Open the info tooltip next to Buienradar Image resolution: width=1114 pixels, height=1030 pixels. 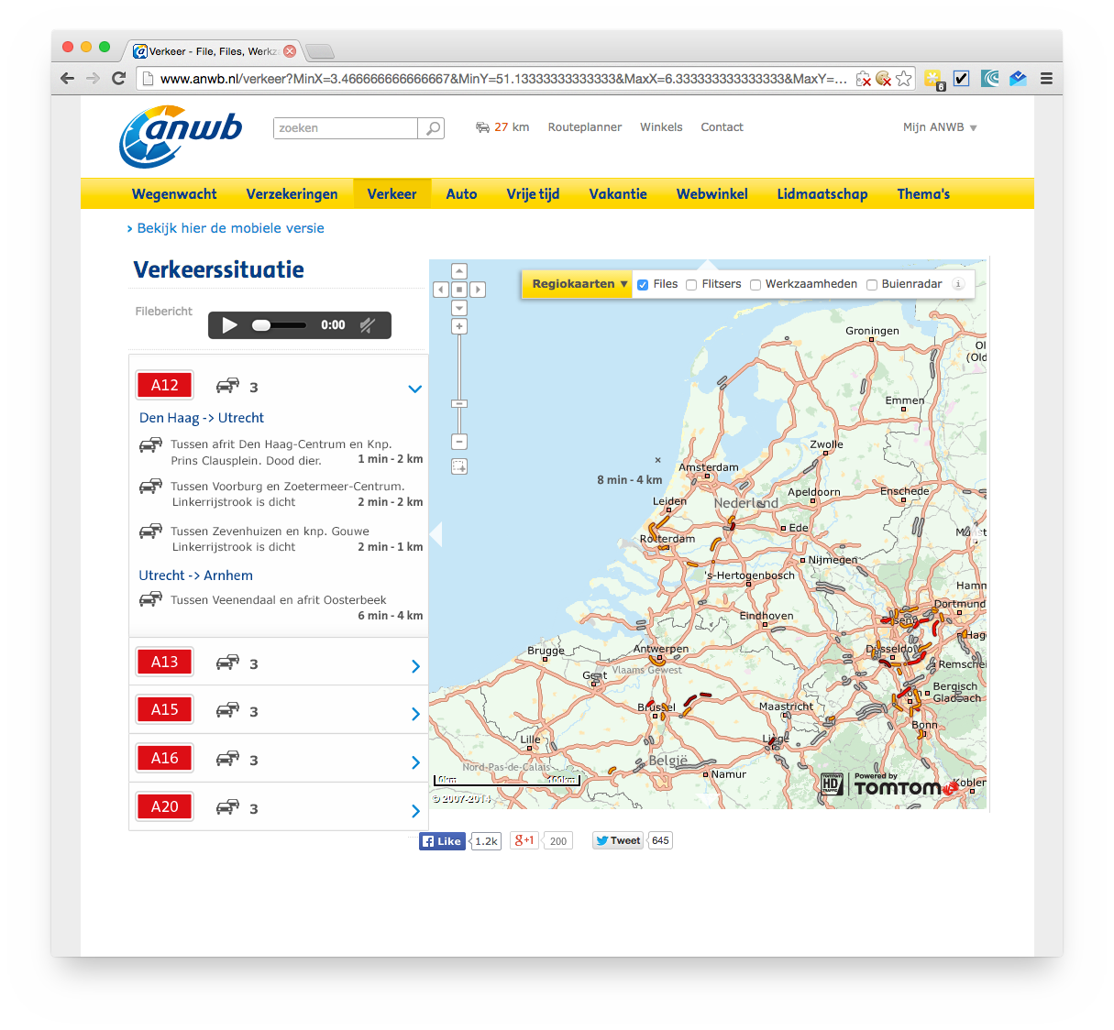point(958,284)
